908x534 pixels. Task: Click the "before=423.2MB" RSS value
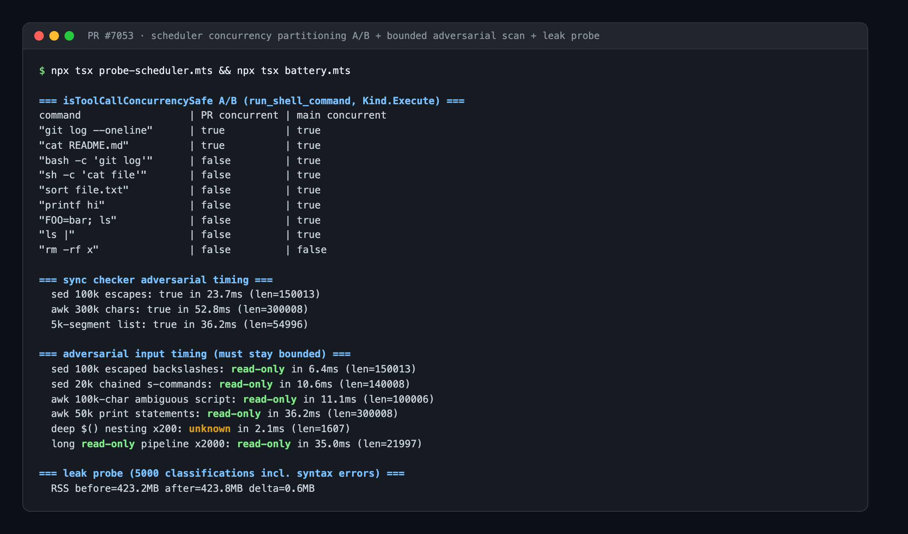pyautogui.click(x=117, y=488)
